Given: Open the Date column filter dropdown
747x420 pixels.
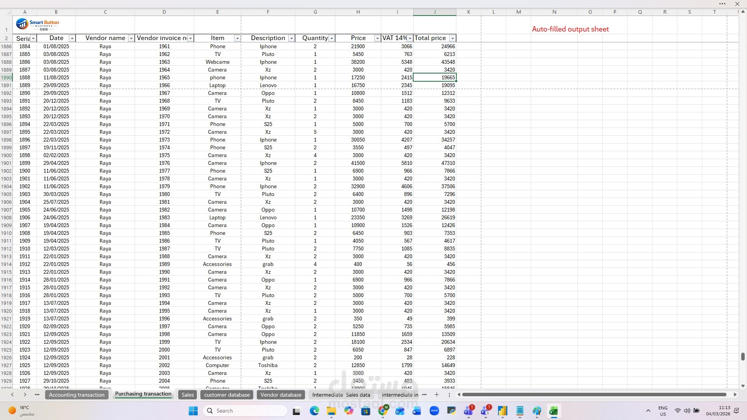Looking at the screenshot, I should (72, 38).
